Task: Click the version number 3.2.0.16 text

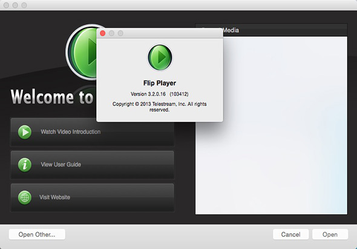Action: pos(157,94)
